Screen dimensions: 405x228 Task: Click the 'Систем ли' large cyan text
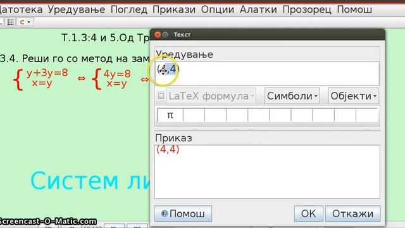[x=90, y=180]
